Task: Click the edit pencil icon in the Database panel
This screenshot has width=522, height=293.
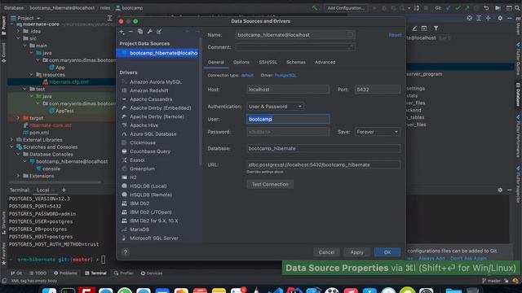Action: pos(414,28)
